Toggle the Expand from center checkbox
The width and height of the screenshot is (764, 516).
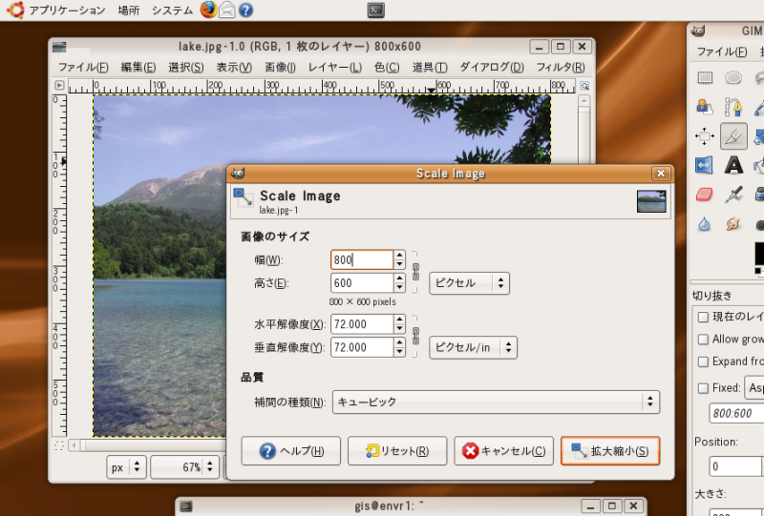pos(703,361)
